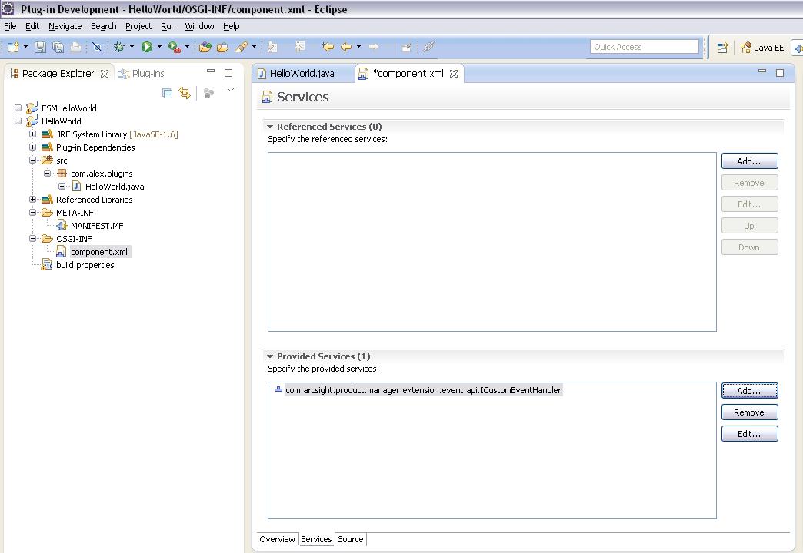Open the Project menu
This screenshot has width=803, height=553.
click(x=138, y=26)
